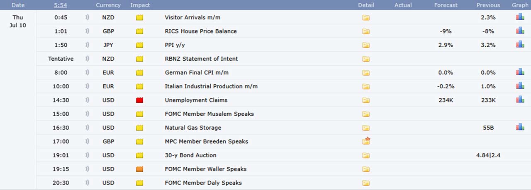The width and height of the screenshot is (531, 190).
Task: Open graph for Italian Industrial Production
Action: pyautogui.click(x=520, y=86)
